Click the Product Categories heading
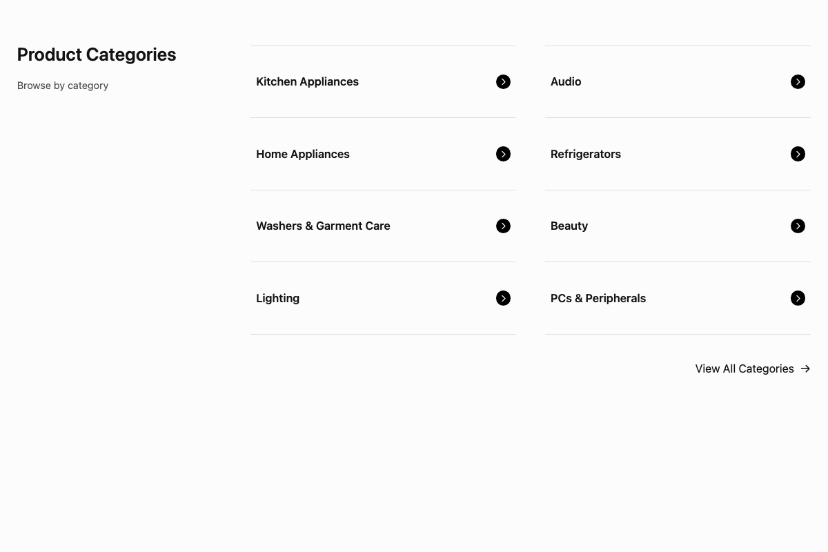 tap(97, 55)
